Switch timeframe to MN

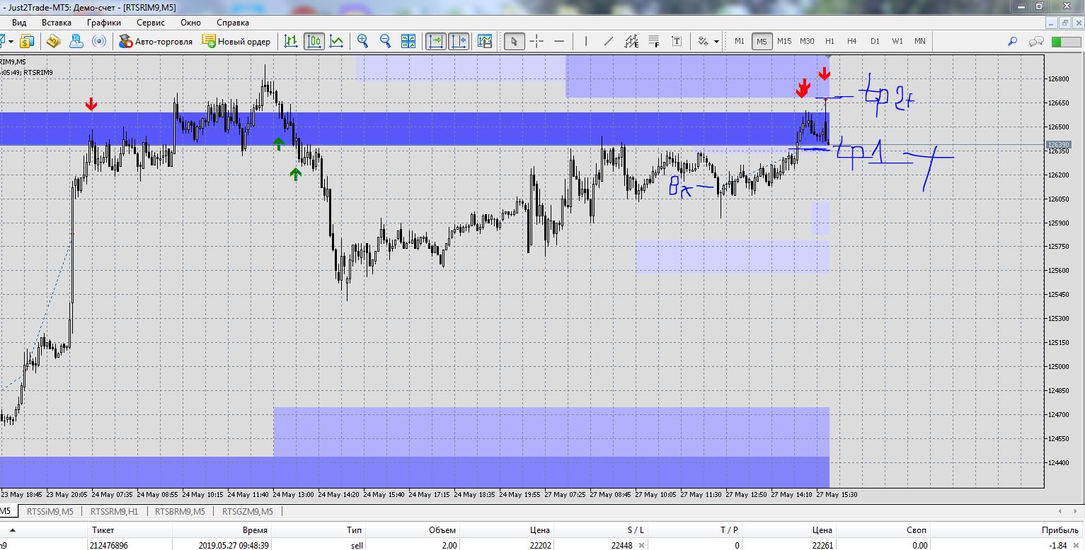(920, 41)
